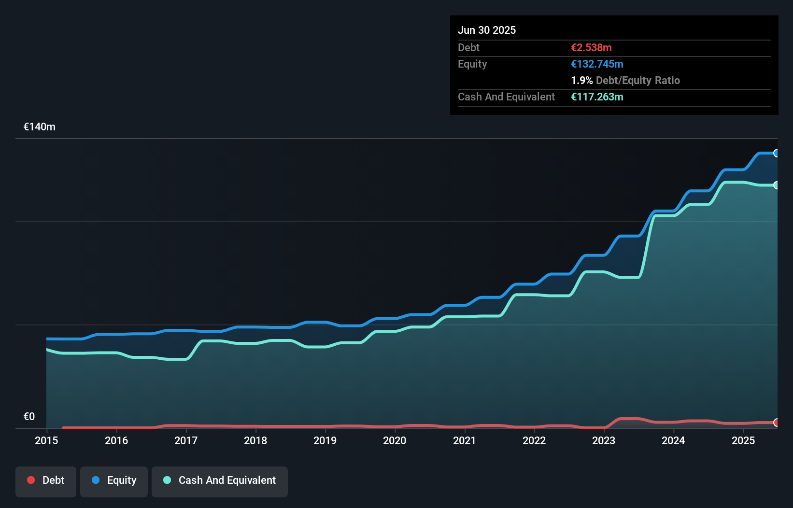Select the 2017 label on the time axis
The height and width of the screenshot is (508, 793).
[186, 440]
